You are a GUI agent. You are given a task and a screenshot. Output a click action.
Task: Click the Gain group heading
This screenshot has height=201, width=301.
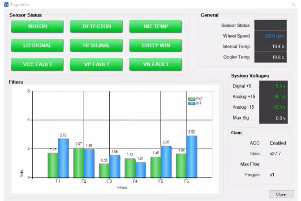pyautogui.click(x=236, y=133)
